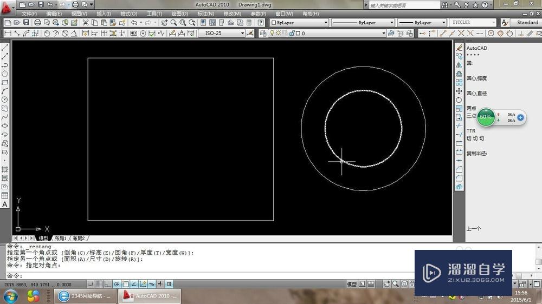Click 上一个 in the side menu
542x304 pixels.
pos(474,228)
